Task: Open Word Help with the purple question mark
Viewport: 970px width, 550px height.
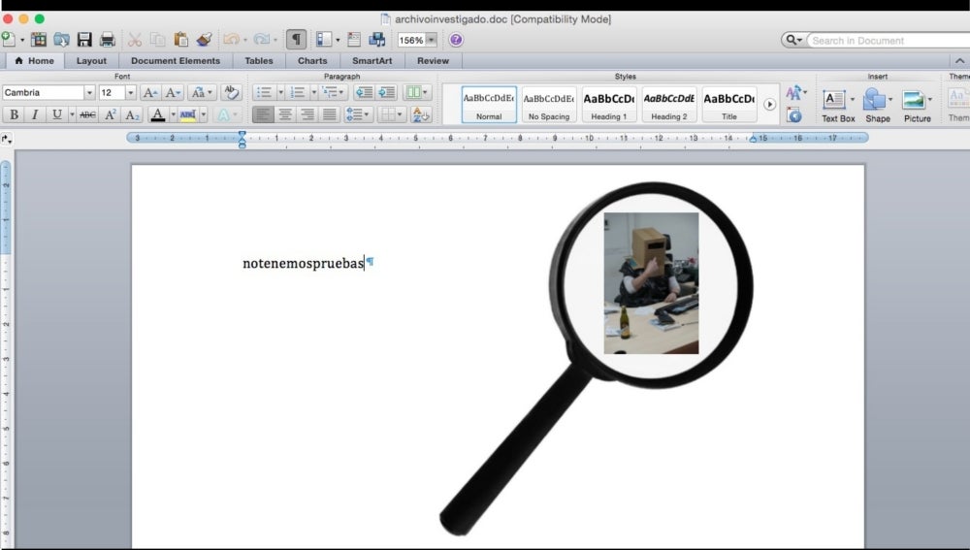Action: [456, 40]
